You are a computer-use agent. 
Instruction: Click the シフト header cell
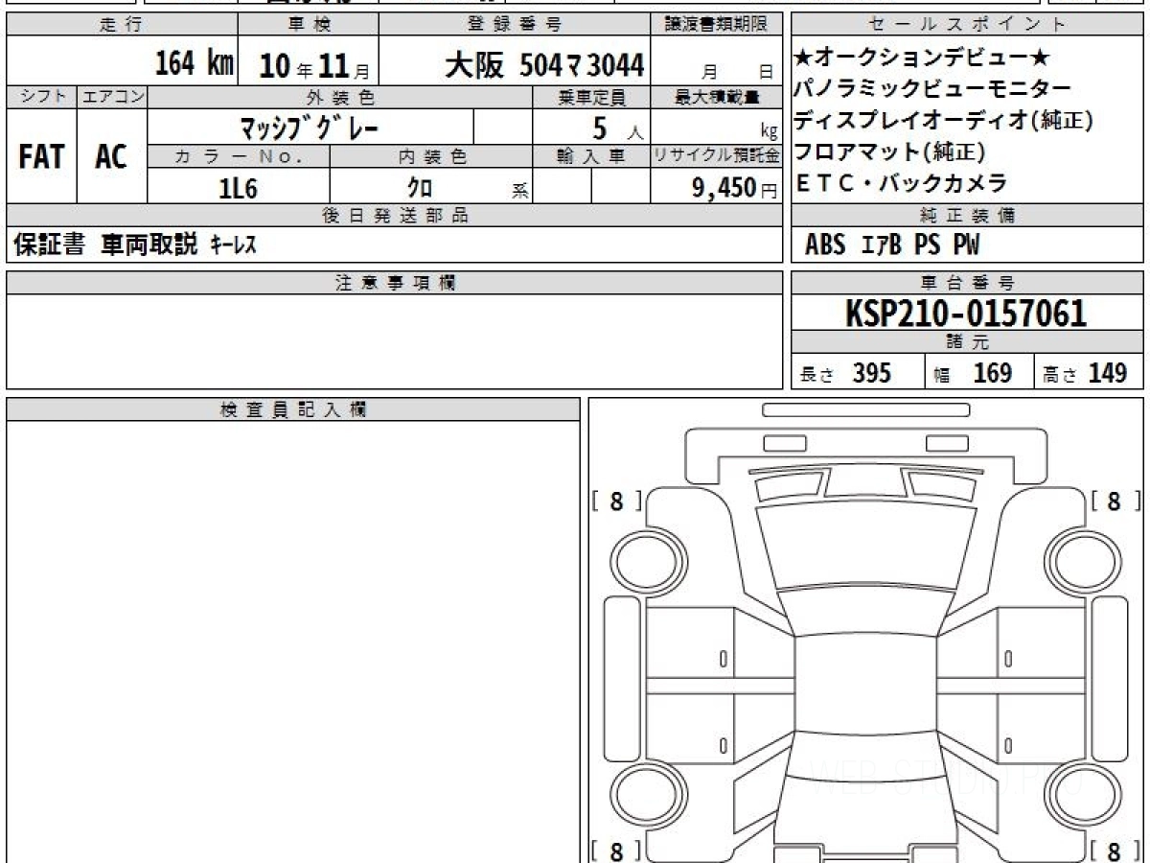coord(41,97)
